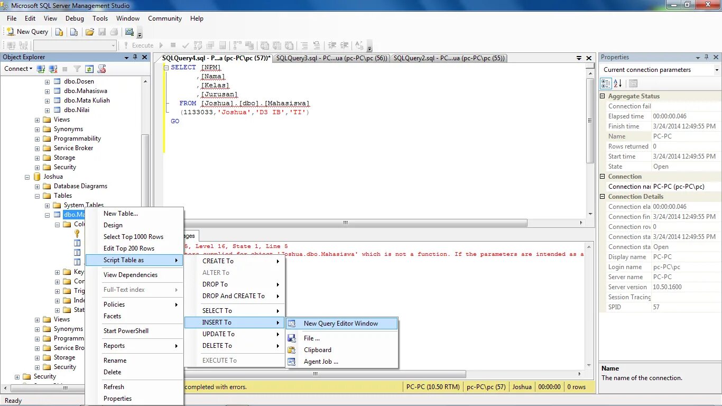Click Object Explorer connect server icon
The width and height of the screenshot is (722, 406).
(x=42, y=69)
